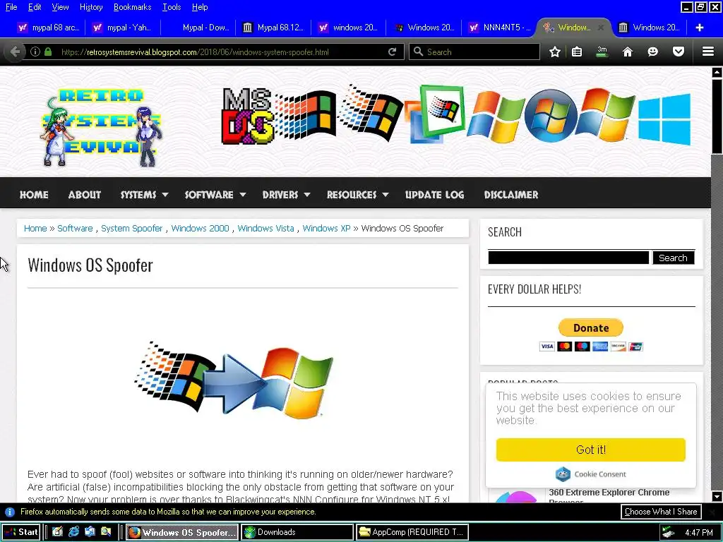Image resolution: width=723 pixels, height=542 pixels.
Task: Open the DISCLAIMER page
Action: pos(511,195)
